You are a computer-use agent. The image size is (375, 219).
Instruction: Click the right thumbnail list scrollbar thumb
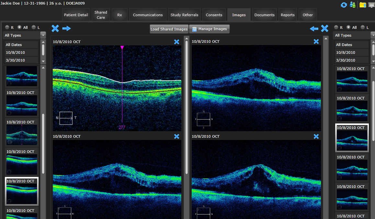pos(374,111)
